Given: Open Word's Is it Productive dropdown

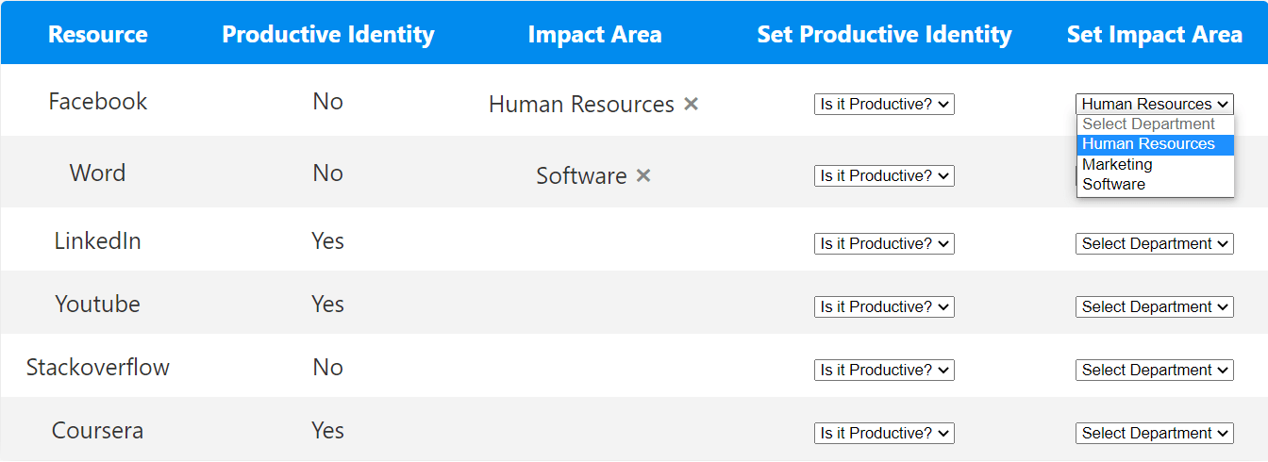Looking at the screenshot, I should point(884,175).
